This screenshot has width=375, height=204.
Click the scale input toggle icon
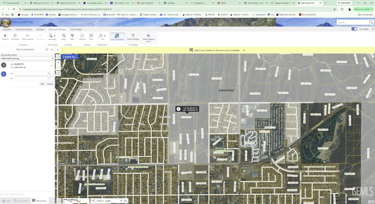pos(93,201)
